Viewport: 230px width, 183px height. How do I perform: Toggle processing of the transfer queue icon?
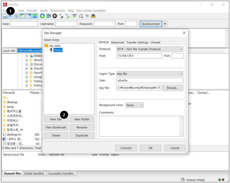(48, 16)
